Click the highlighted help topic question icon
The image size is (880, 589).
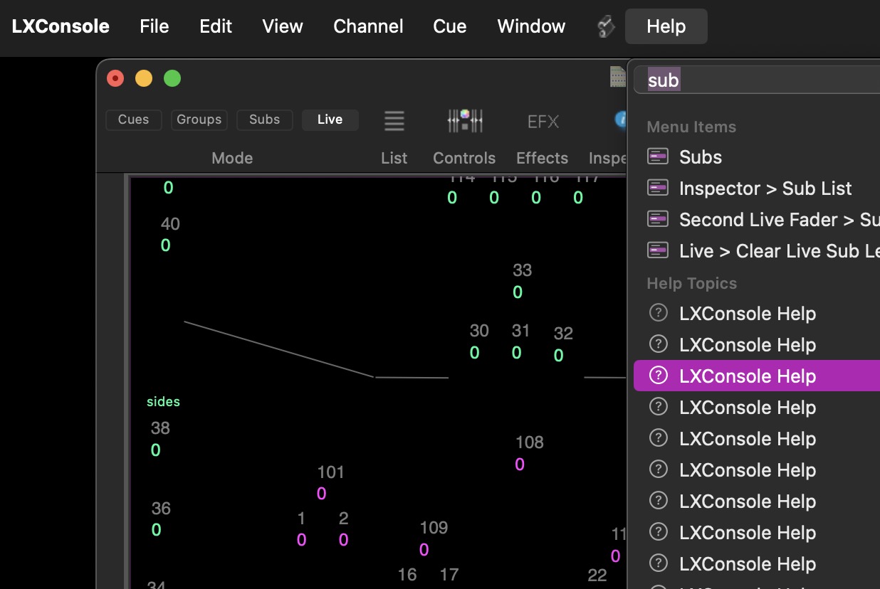pos(659,376)
